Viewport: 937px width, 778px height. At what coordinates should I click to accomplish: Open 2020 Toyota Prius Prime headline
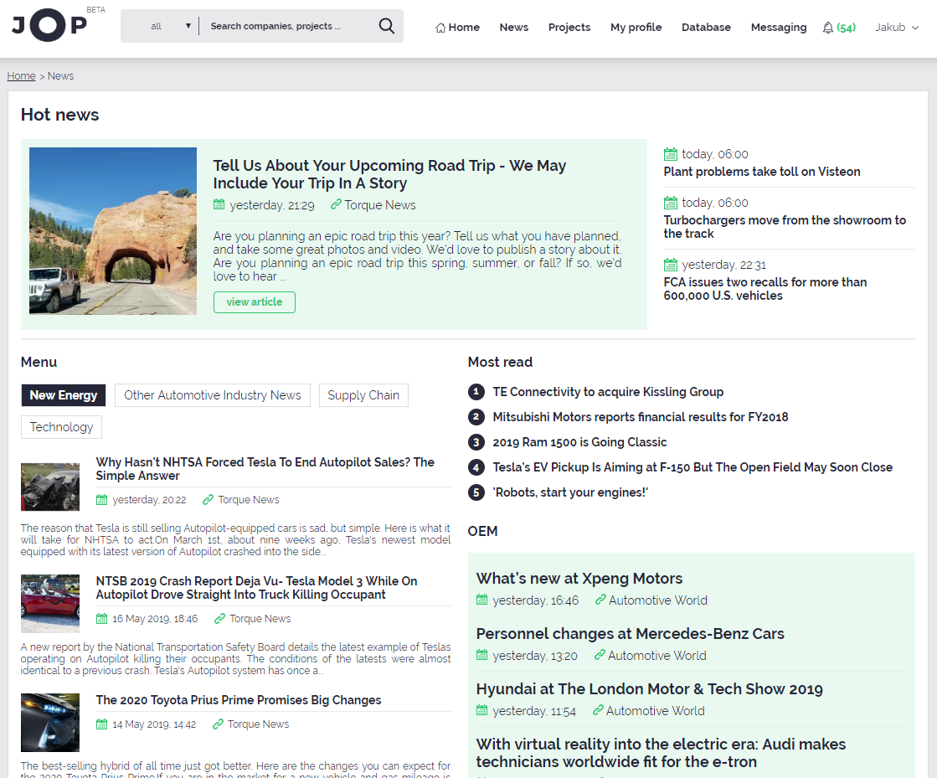[x=239, y=700]
